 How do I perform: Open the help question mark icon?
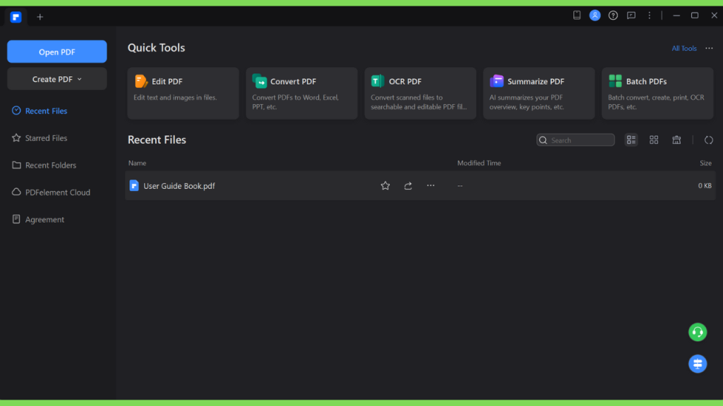coord(613,16)
